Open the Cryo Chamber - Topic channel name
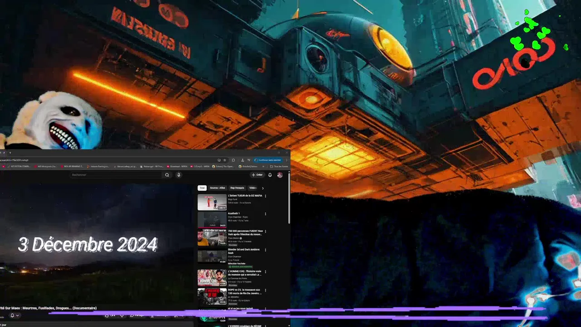Screen dimensions: 581x327 pos(238,217)
